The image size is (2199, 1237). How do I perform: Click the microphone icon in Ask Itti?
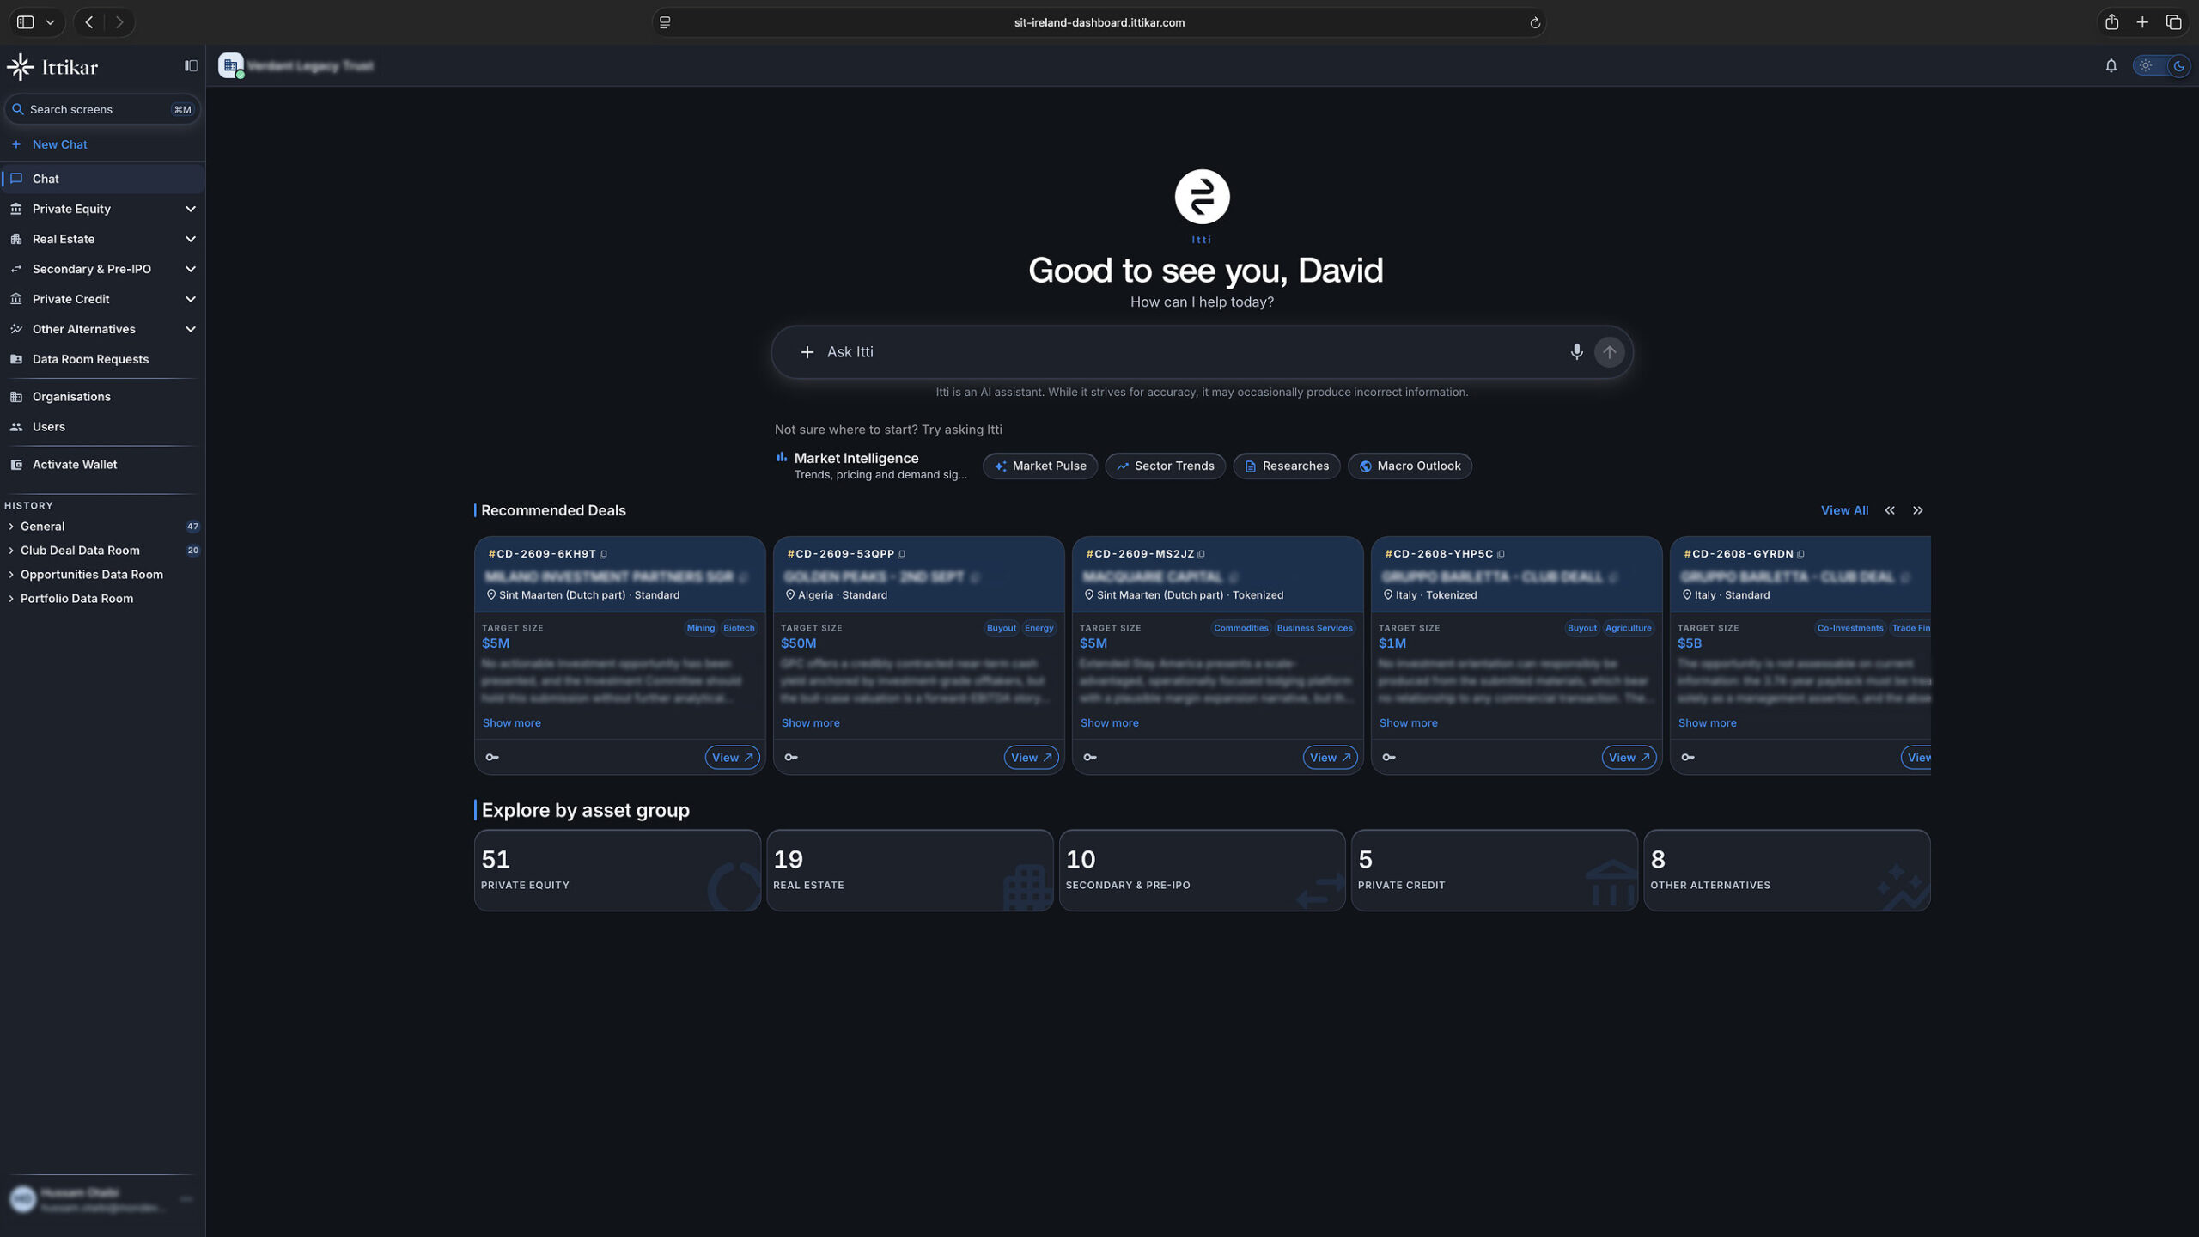[1576, 352]
